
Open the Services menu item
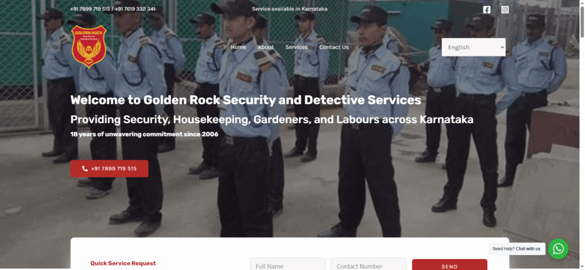coord(296,47)
